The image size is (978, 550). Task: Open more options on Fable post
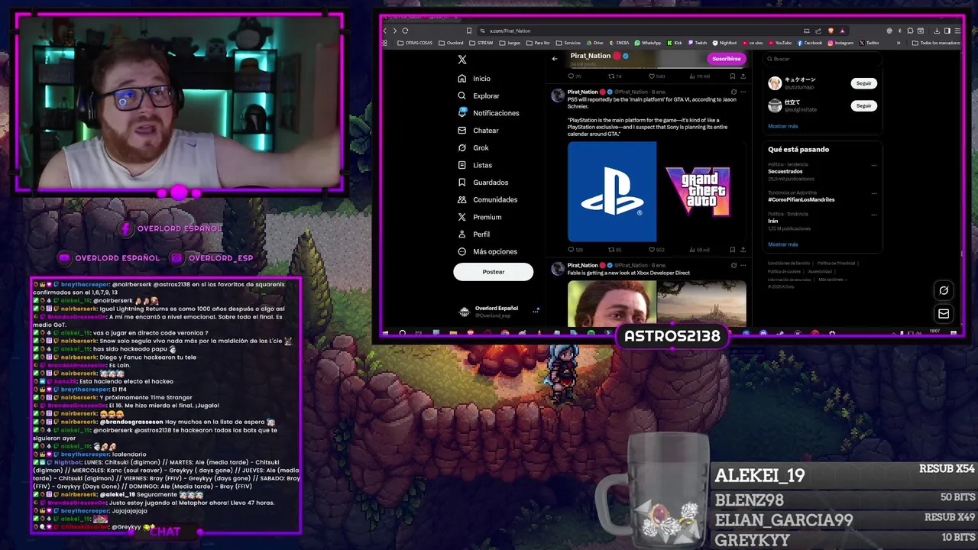pyautogui.click(x=743, y=265)
